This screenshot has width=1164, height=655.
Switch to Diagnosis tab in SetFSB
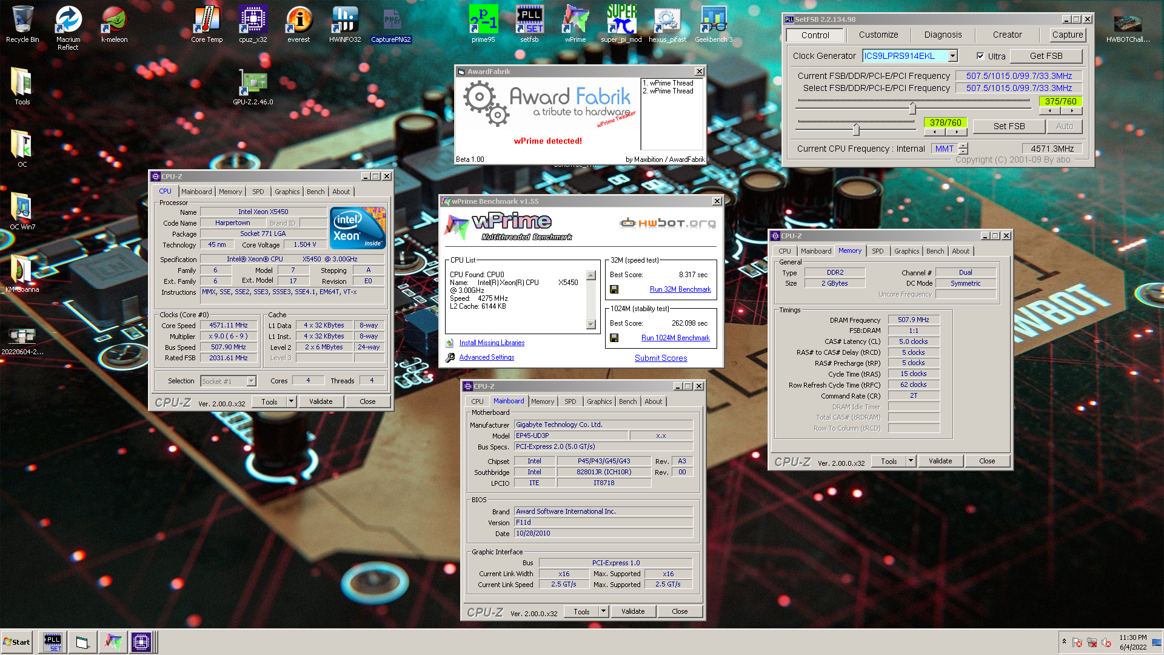943,35
